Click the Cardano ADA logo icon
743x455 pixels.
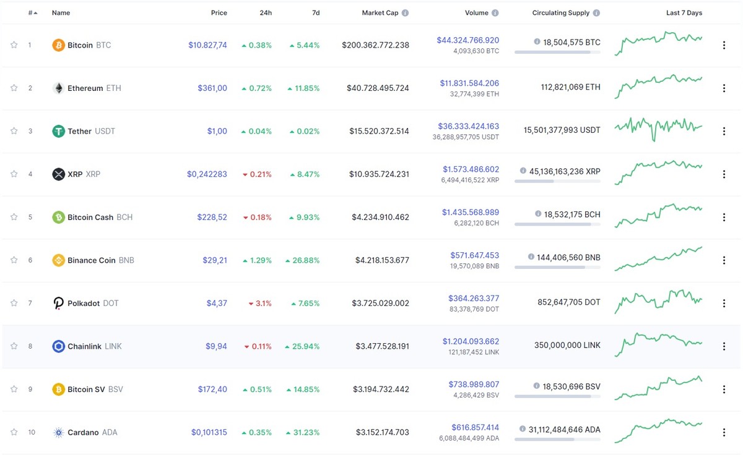tap(60, 432)
